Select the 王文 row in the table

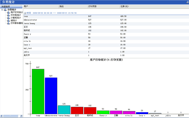[x=106, y=27]
